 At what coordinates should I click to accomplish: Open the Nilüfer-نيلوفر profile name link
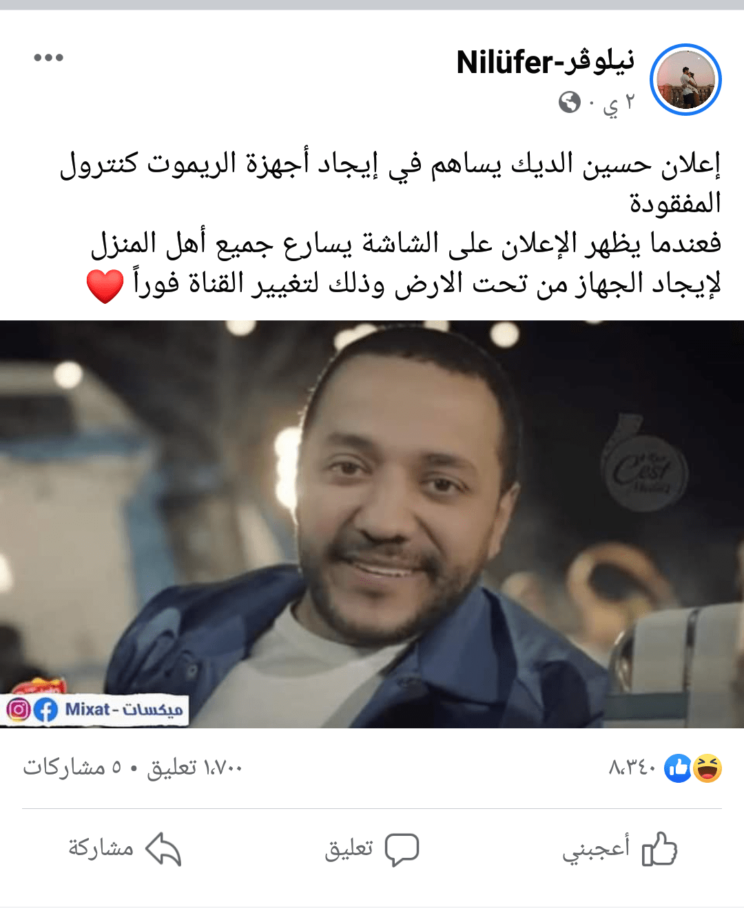pyautogui.click(x=545, y=63)
